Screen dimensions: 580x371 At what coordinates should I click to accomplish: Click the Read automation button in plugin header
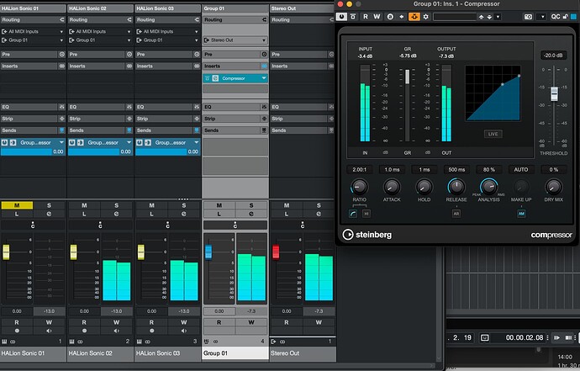point(366,16)
